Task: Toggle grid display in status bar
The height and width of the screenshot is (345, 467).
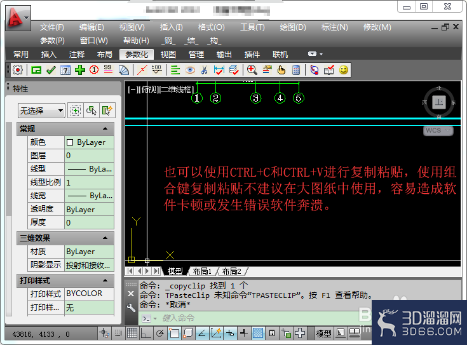Action: [132, 333]
